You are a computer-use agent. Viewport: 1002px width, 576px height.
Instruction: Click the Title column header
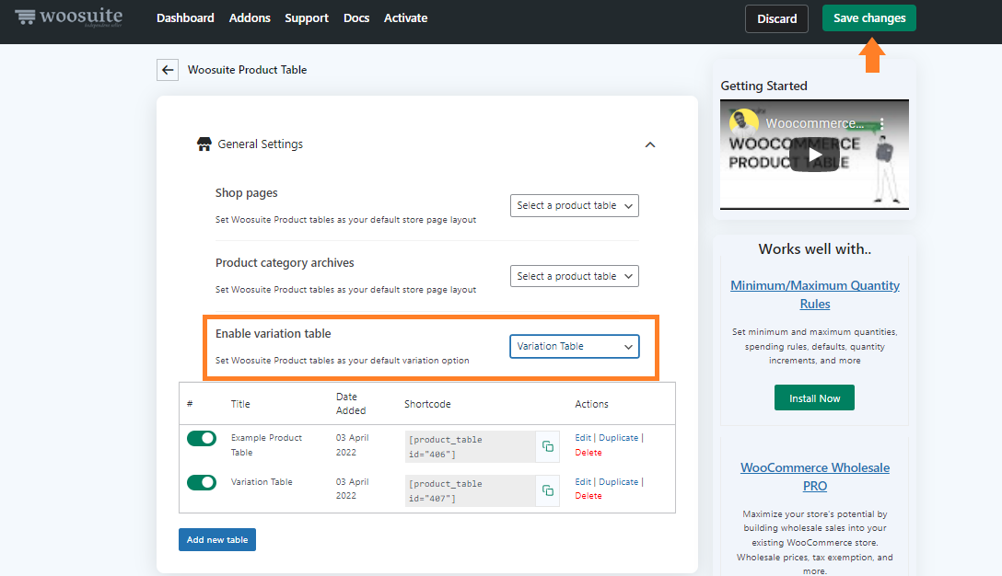coord(240,404)
